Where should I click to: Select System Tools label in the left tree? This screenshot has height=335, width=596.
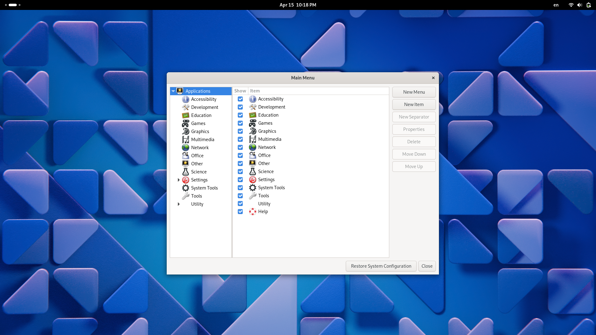point(204,188)
